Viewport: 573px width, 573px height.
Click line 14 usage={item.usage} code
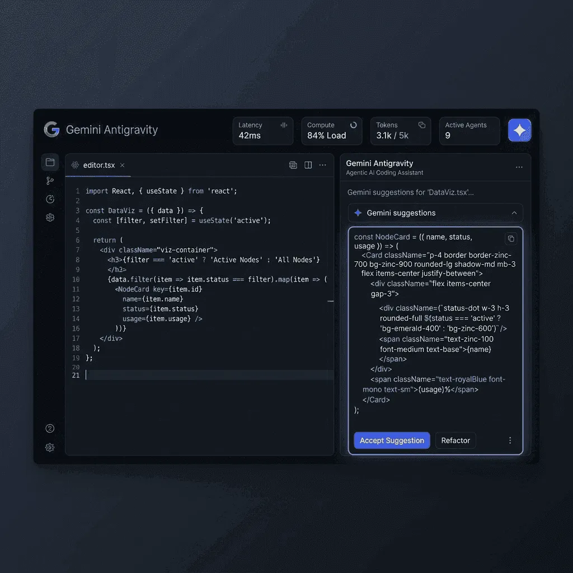pyautogui.click(x=162, y=318)
